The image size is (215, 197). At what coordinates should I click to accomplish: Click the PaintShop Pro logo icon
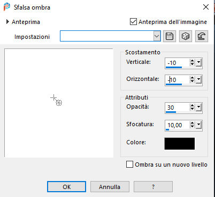pos(7,7)
